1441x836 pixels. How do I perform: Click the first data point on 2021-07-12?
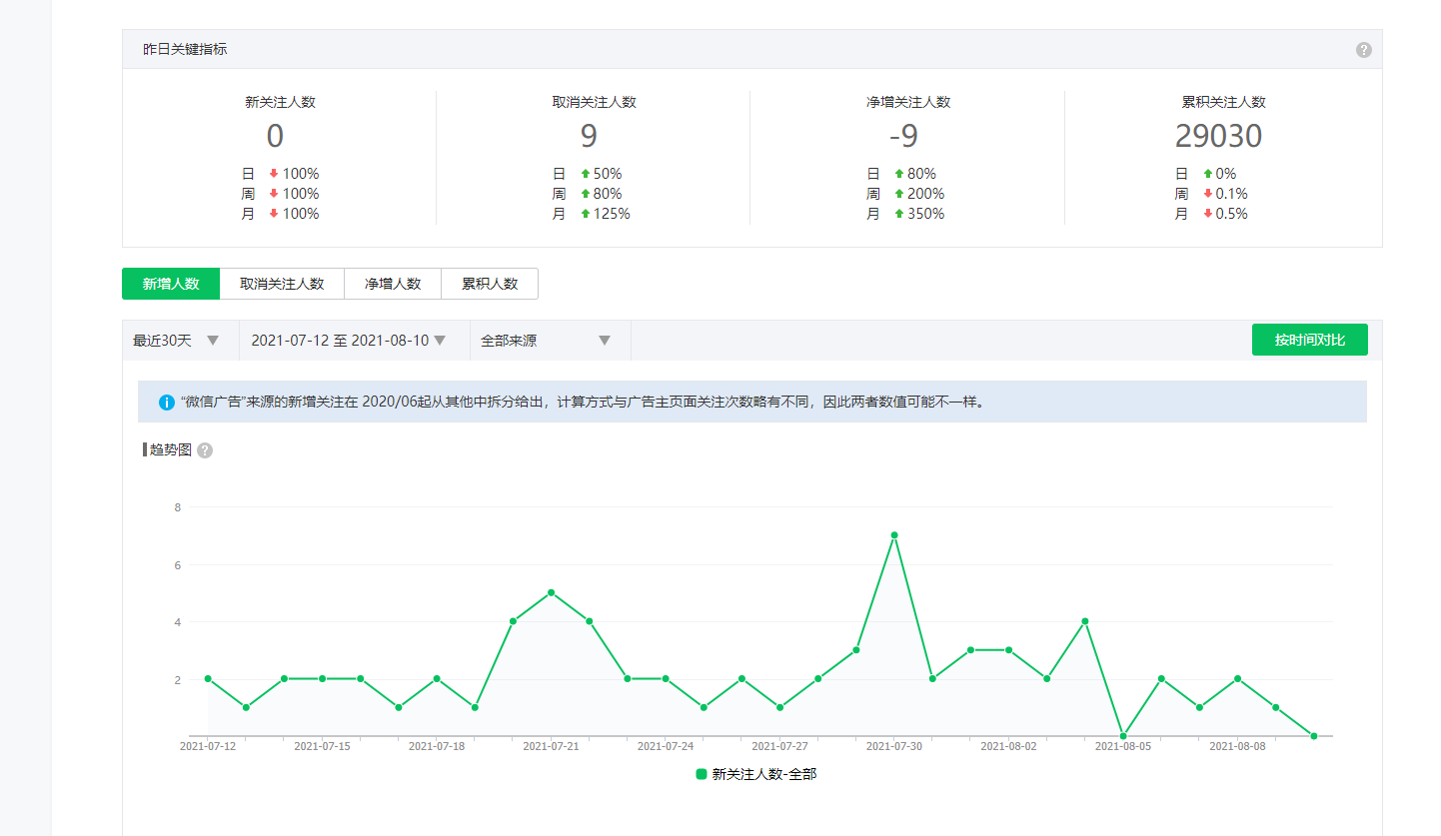208,678
